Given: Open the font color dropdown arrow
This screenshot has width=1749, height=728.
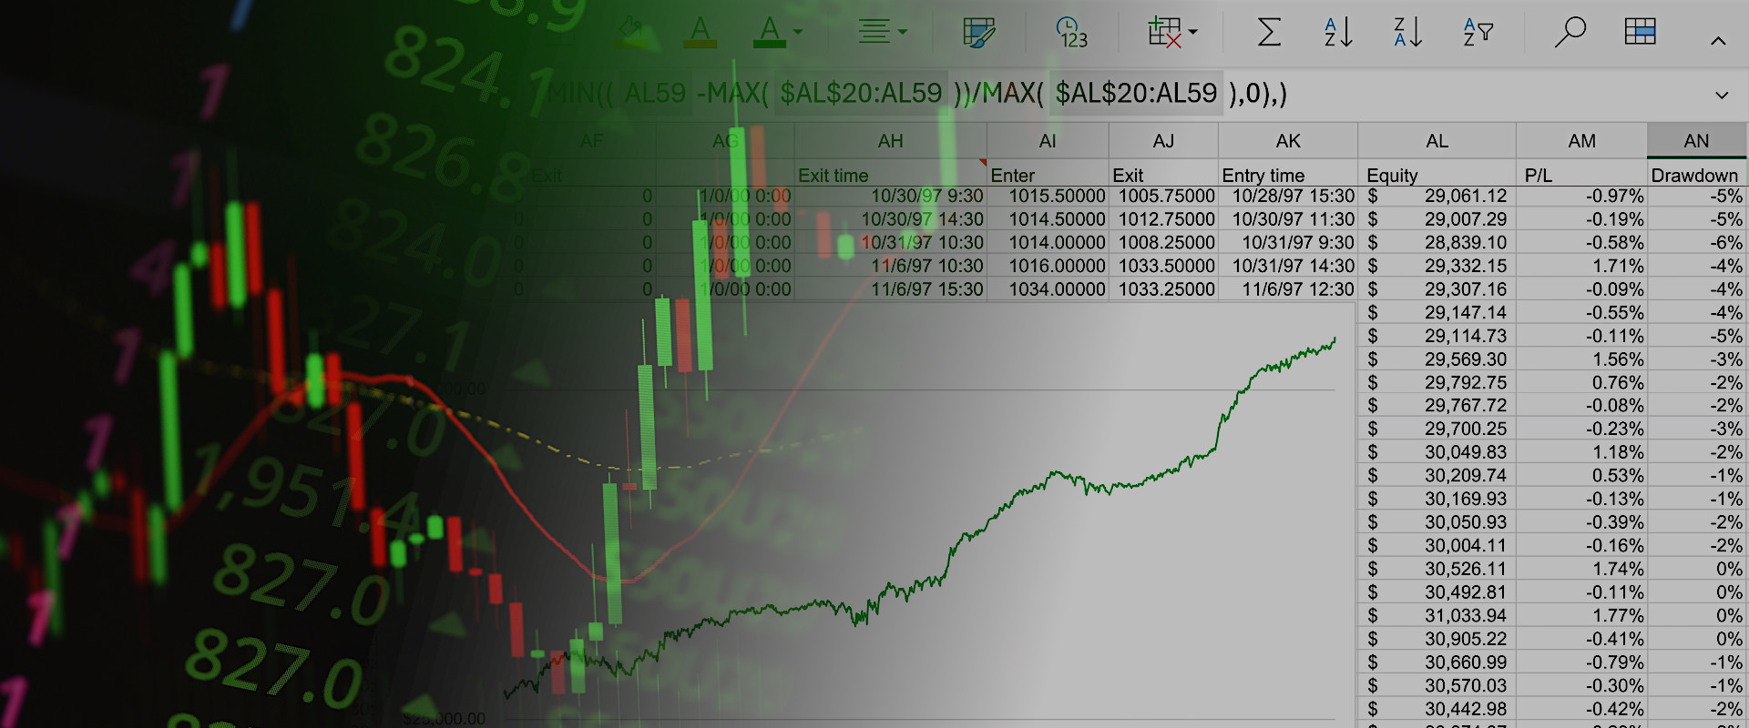Looking at the screenshot, I should coord(798,32).
